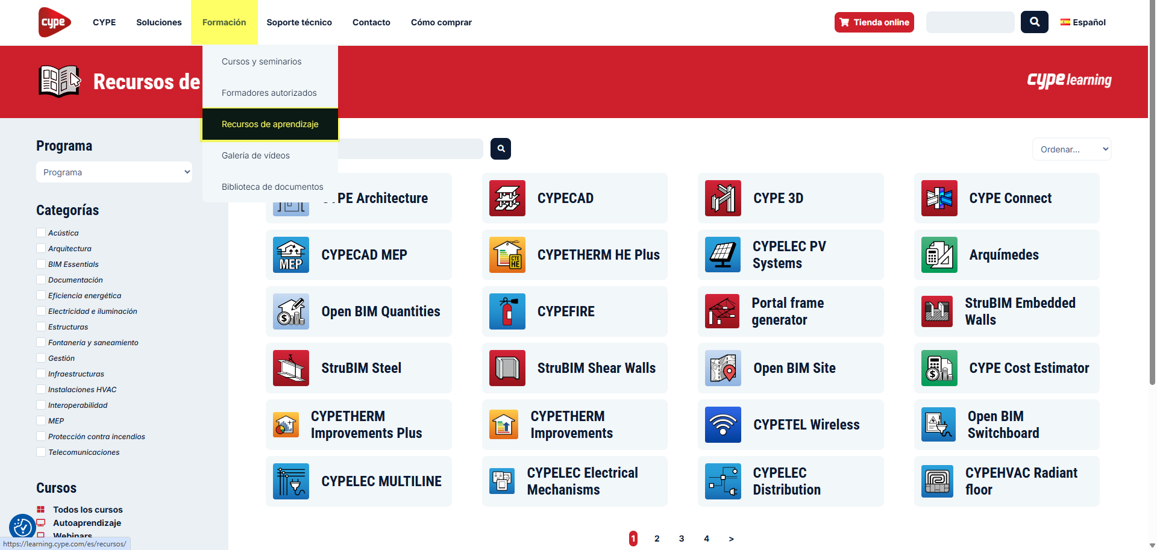This screenshot has height=550, width=1157.
Task: Toggle the Telecomunicaciones checkbox
Action: tap(41, 452)
